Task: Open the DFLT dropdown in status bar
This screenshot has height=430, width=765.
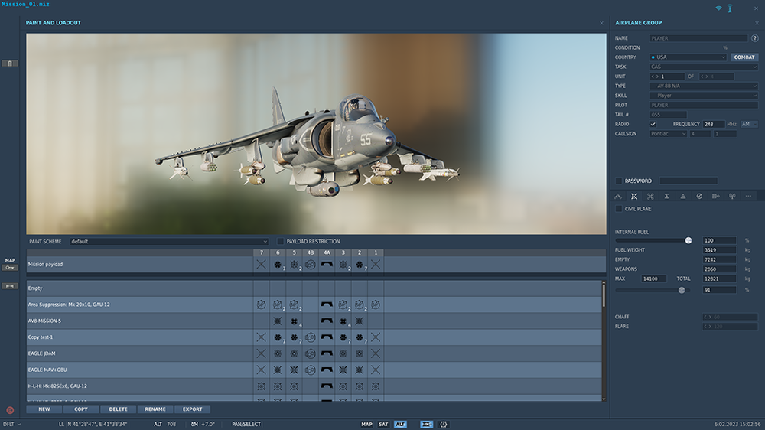Action: point(11,424)
